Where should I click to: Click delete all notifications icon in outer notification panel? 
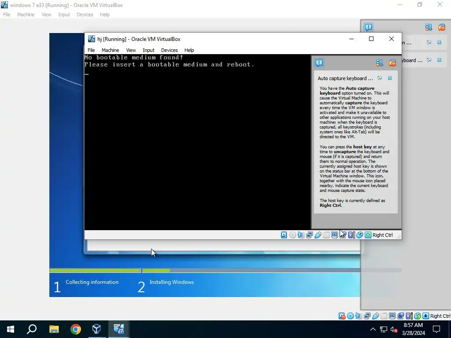tap(441, 27)
